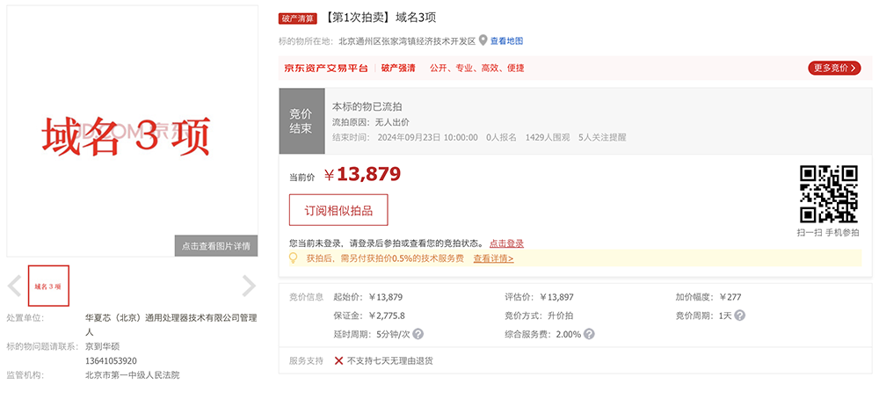The height and width of the screenshot is (399, 879).
Task: Open 查看详情 for the technical service fee
Action: [x=493, y=258]
